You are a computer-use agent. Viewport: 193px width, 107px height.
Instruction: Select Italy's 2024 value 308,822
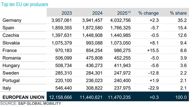click(x=94, y=88)
